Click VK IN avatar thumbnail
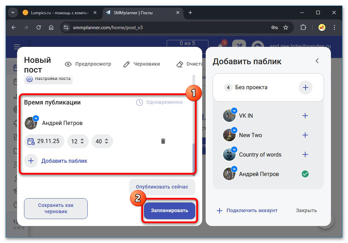Screen dimensions: 348x243 pyautogui.click(x=229, y=116)
